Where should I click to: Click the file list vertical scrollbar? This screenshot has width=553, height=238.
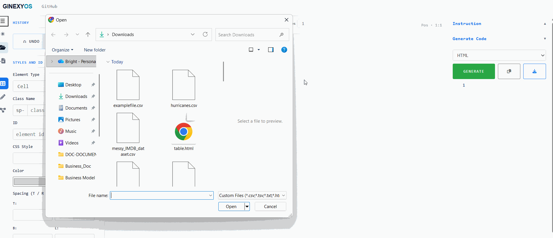223,71
